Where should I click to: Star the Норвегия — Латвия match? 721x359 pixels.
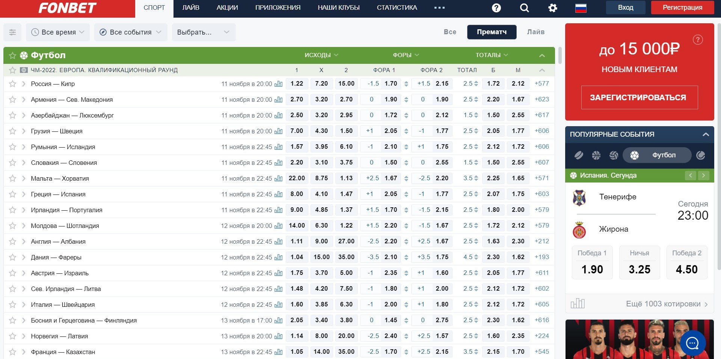tap(12, 336)
